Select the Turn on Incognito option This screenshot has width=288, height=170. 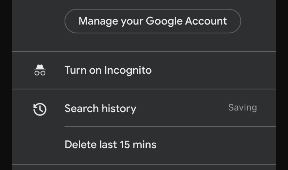(x=108, y=70)
